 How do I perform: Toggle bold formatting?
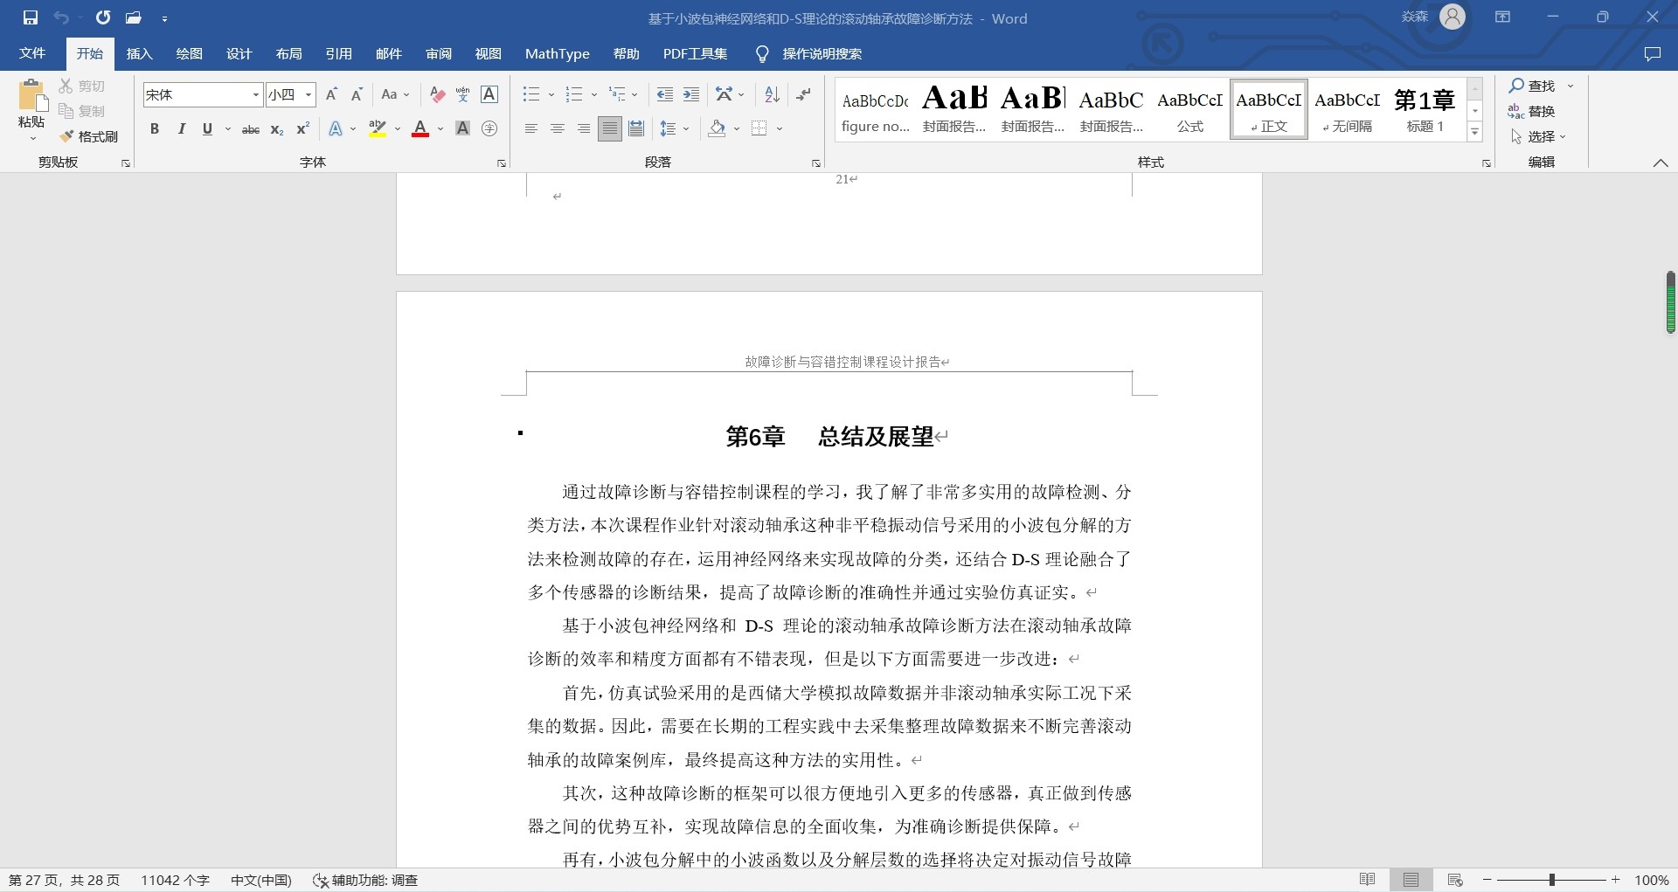(155, 129)
